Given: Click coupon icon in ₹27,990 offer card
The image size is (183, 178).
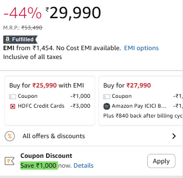Looking at the screenshot, I should 106,96.
